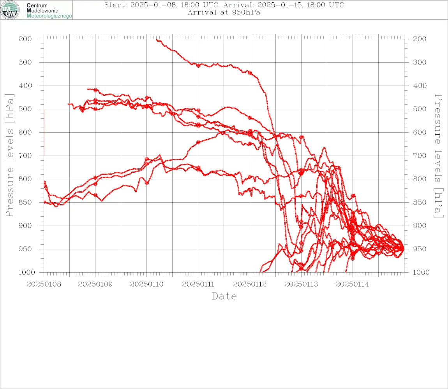Click the right axis 850 label

(x=420, y=202)
